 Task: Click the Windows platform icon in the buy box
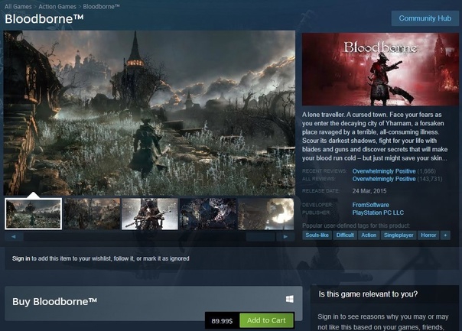[289, 299]
